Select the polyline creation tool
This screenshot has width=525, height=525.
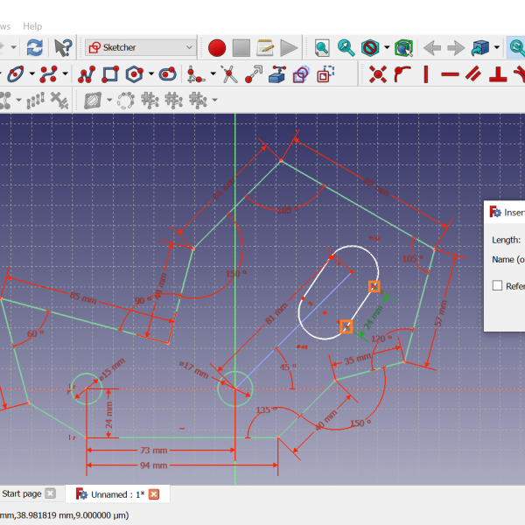pyautogui.click(x=86, y=74)
